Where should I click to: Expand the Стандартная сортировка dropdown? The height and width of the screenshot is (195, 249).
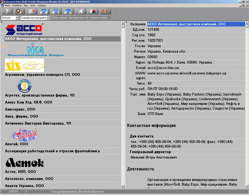(x=48, y=18)
